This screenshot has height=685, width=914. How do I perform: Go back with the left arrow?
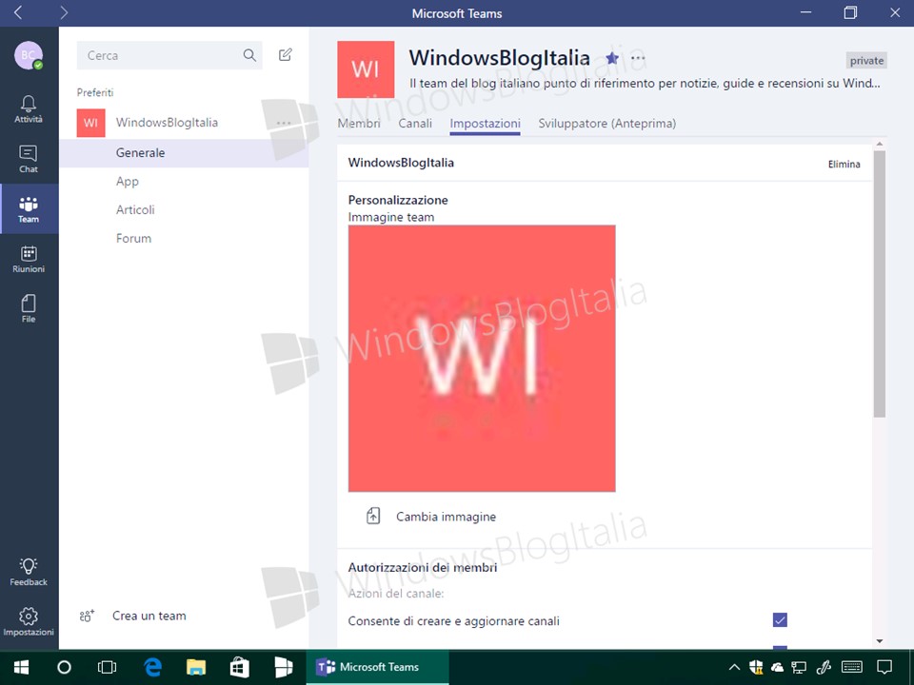click(18, 12)
